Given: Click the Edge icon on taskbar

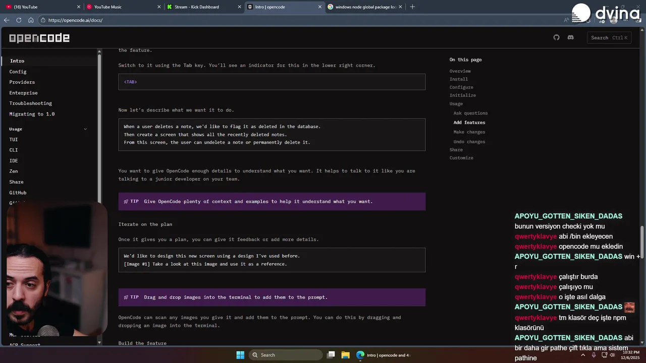Looking at the screenshot, I should pyautogui.click(x=360, y=355).
